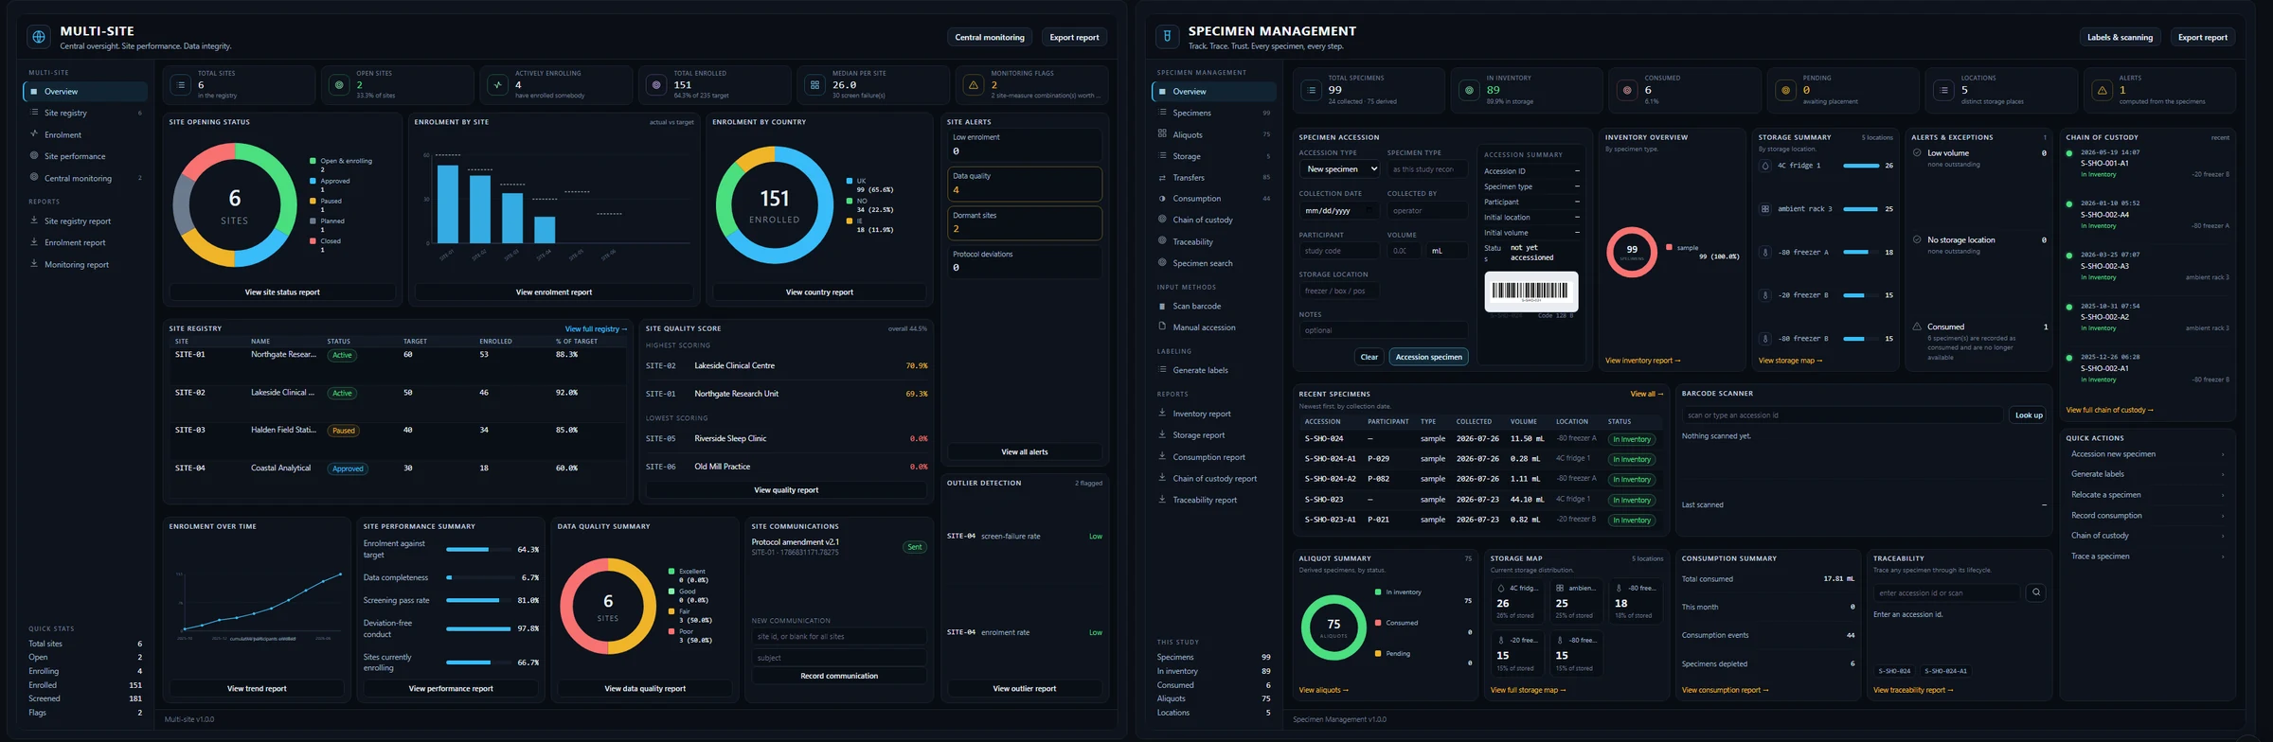Open the mL volume unit selector
The width and height of the screenshot is (2273, 742).
1446,251
